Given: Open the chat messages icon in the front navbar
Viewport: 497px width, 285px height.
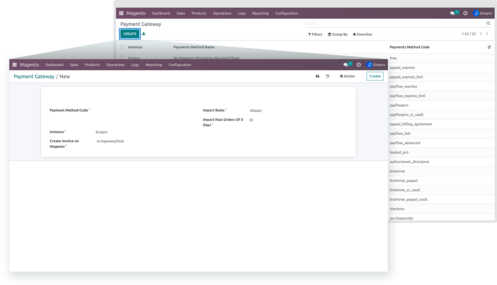Looking at the screenshot, I should coord(346,65).
